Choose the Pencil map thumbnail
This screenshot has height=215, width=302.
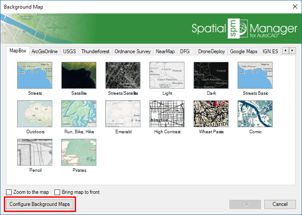(x=35, y=152)
